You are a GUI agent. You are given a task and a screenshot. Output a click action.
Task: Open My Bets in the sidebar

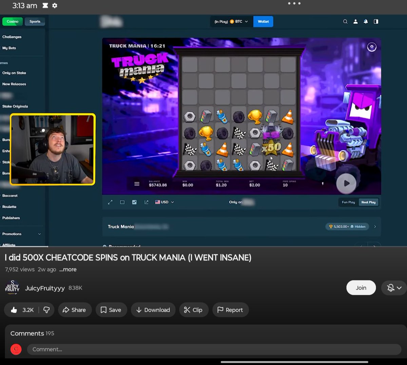[9, 48]
